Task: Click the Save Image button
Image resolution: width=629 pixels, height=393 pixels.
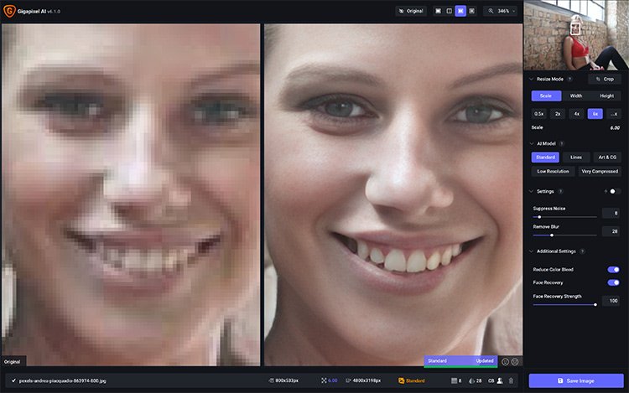Action: coord(576,380)
